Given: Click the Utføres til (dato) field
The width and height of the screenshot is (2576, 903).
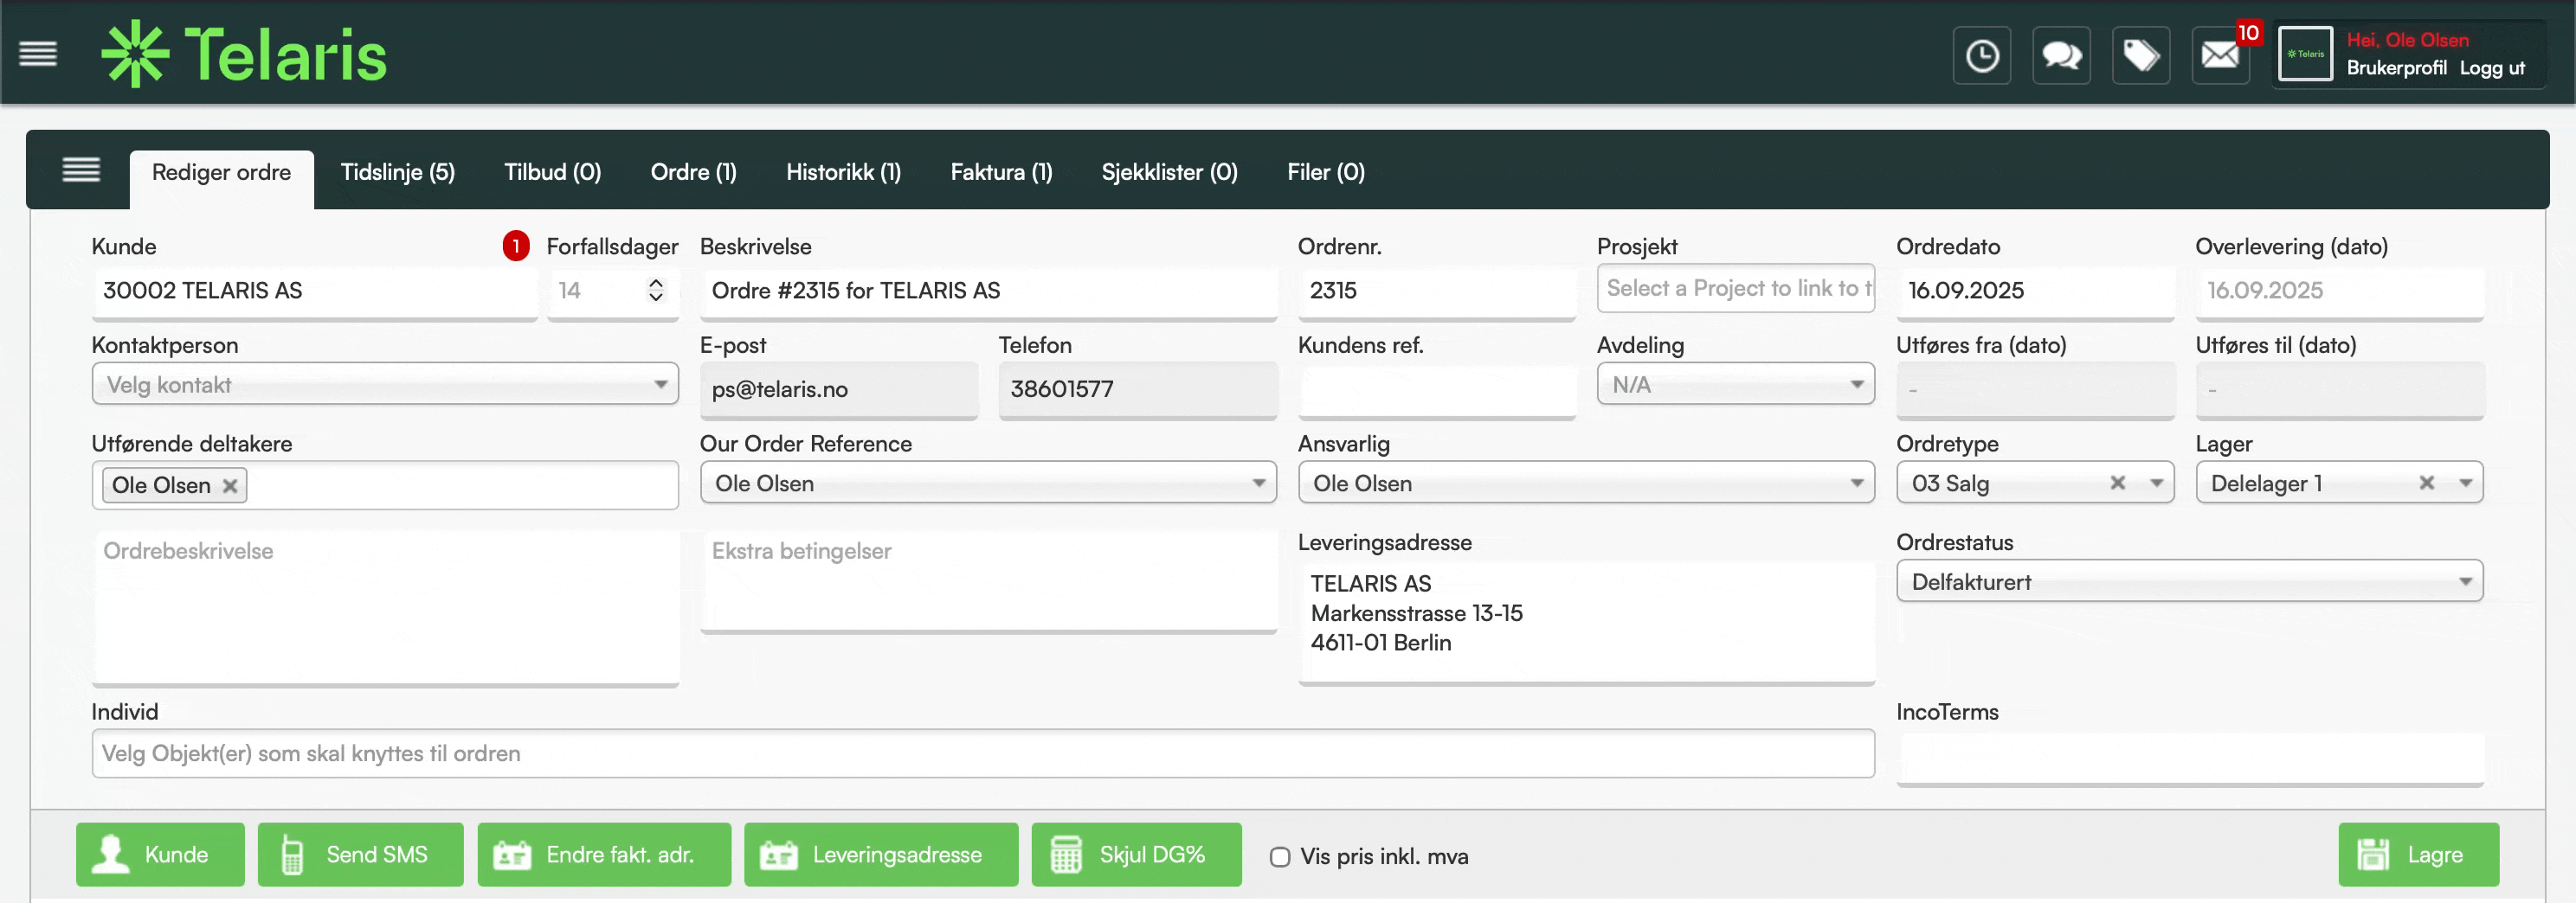Looking at the screenshot, I should 2339,389.
